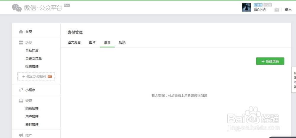Click the 推广 section header
The width and height of the screenshot is (296, 138).
[x=29, y=135]
